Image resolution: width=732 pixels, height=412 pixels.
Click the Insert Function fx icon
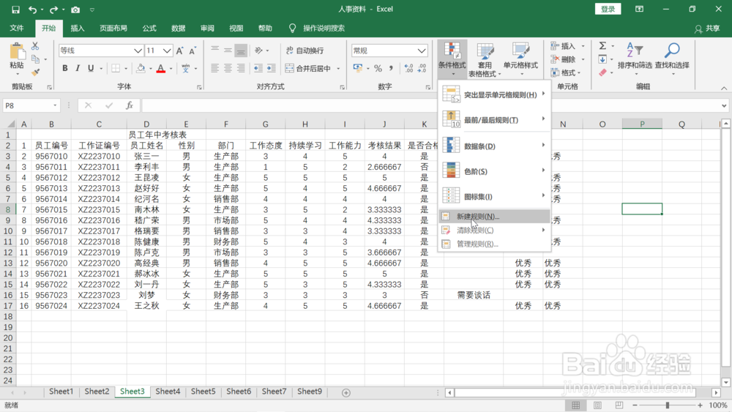coord(130,105)
